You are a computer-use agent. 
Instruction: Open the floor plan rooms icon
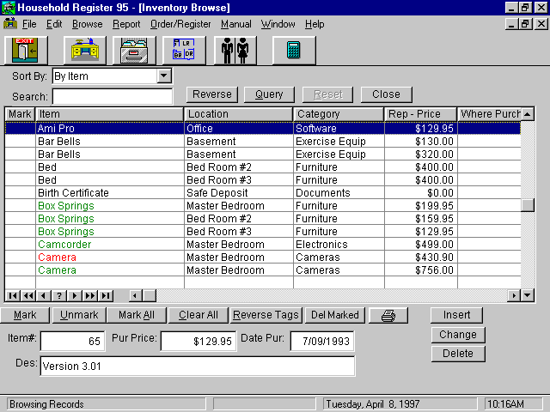183,50
